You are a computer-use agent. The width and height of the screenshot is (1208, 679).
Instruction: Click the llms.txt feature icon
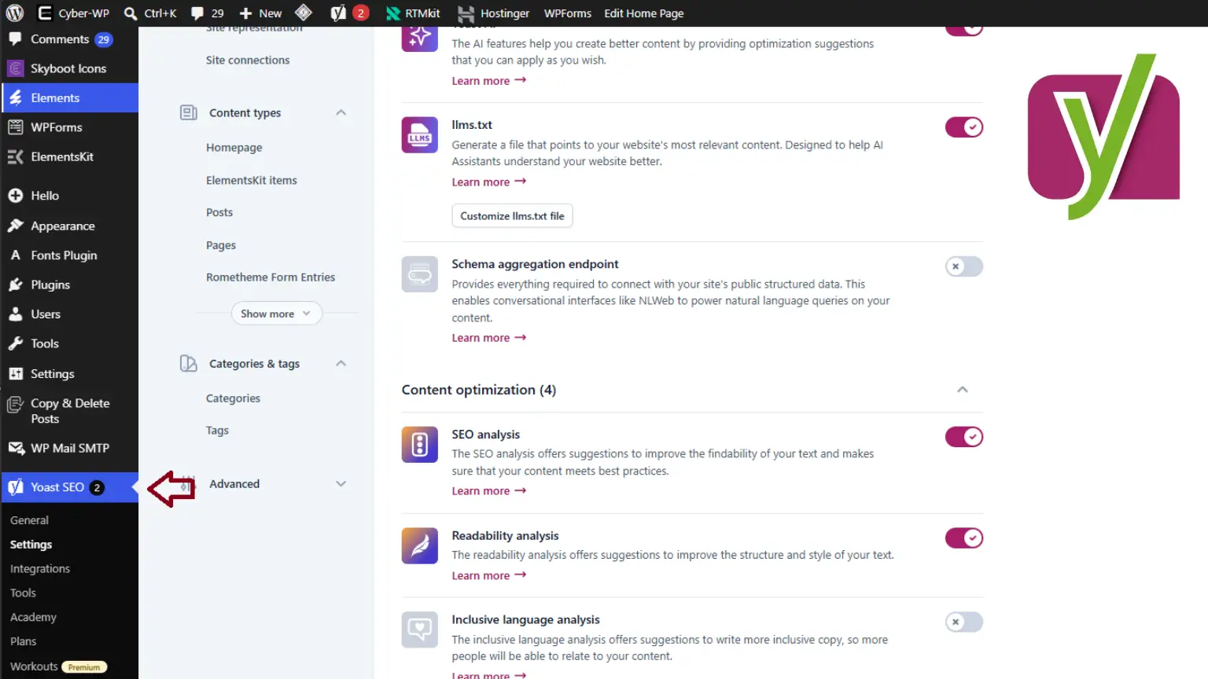pos(419,135)
